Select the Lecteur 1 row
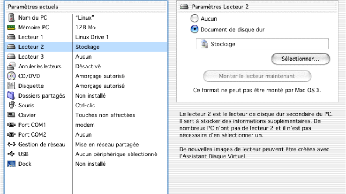This screenshot has height=194, width=346. click(x=86, y=37)
